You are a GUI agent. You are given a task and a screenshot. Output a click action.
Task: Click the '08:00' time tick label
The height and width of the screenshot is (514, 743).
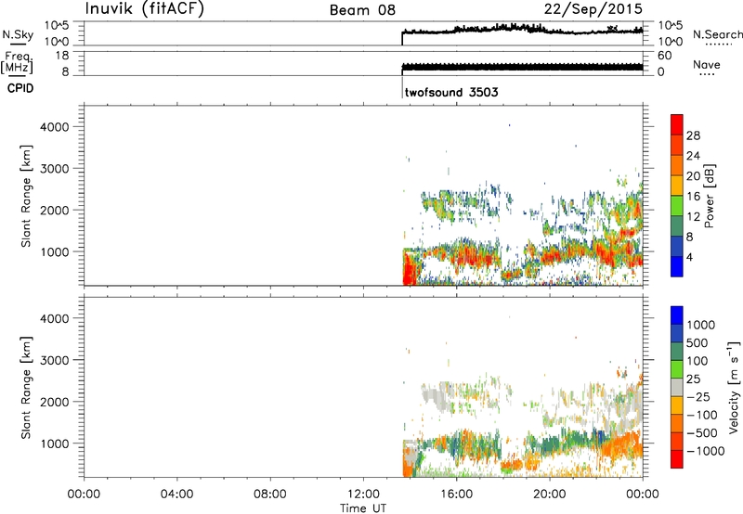click(270, 494)
